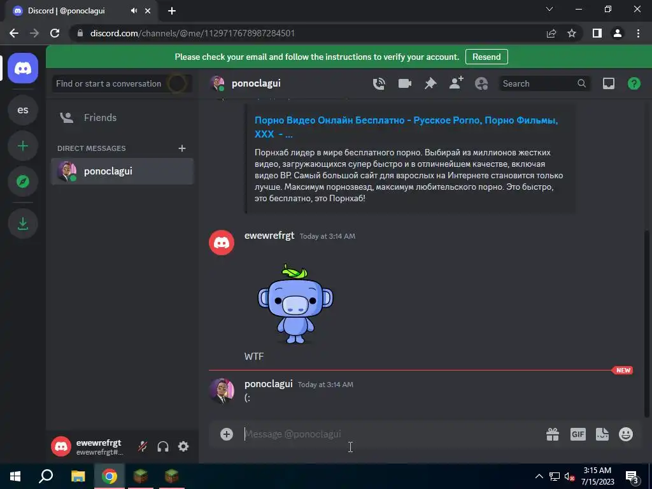
Task: Click Find or start a conversation
Action: pos(122,83)
